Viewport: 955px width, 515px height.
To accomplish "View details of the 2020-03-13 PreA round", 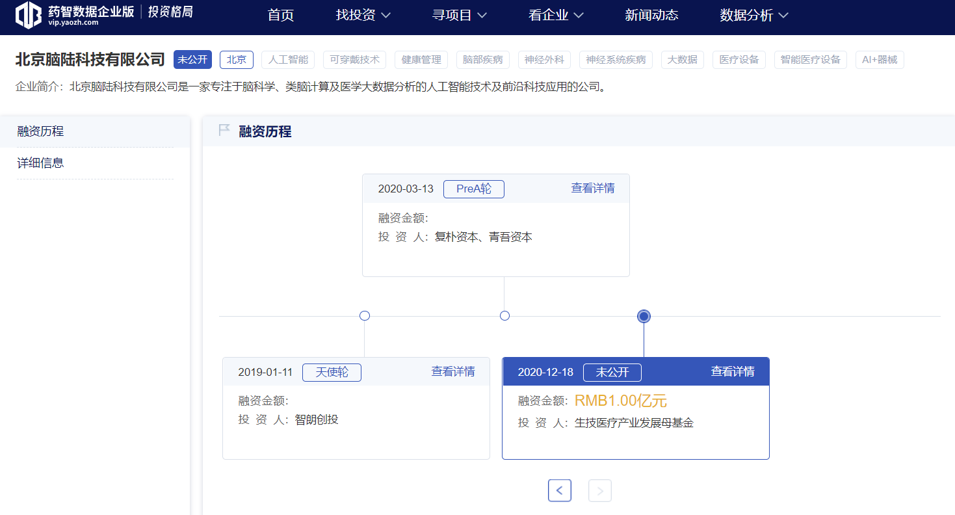I will click(x=593, y=189).
